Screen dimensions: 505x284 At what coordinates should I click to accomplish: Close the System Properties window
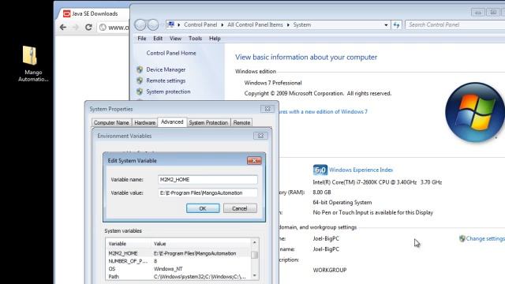pyautogui.click(x=267, y=109)
